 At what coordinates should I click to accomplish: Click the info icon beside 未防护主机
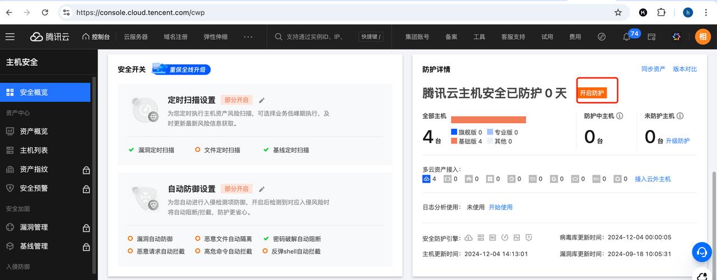pyautogui.click(x=680, y=116)
